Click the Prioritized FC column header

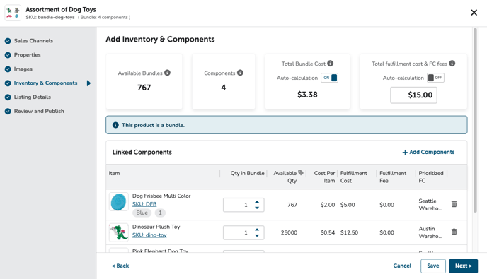click(431, 177)
